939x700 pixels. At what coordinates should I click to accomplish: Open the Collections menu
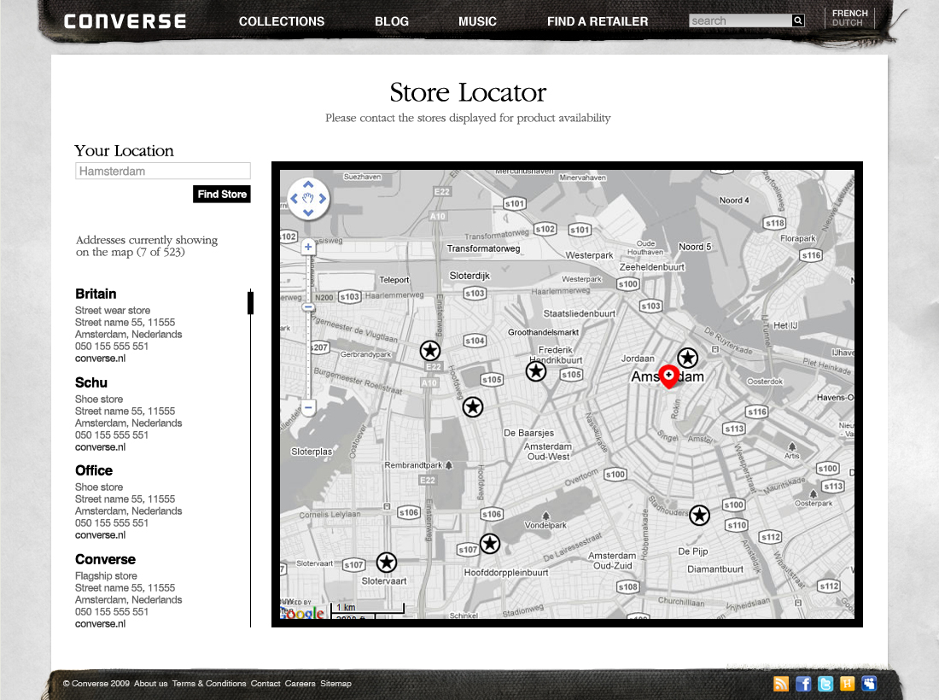[282, 21]
